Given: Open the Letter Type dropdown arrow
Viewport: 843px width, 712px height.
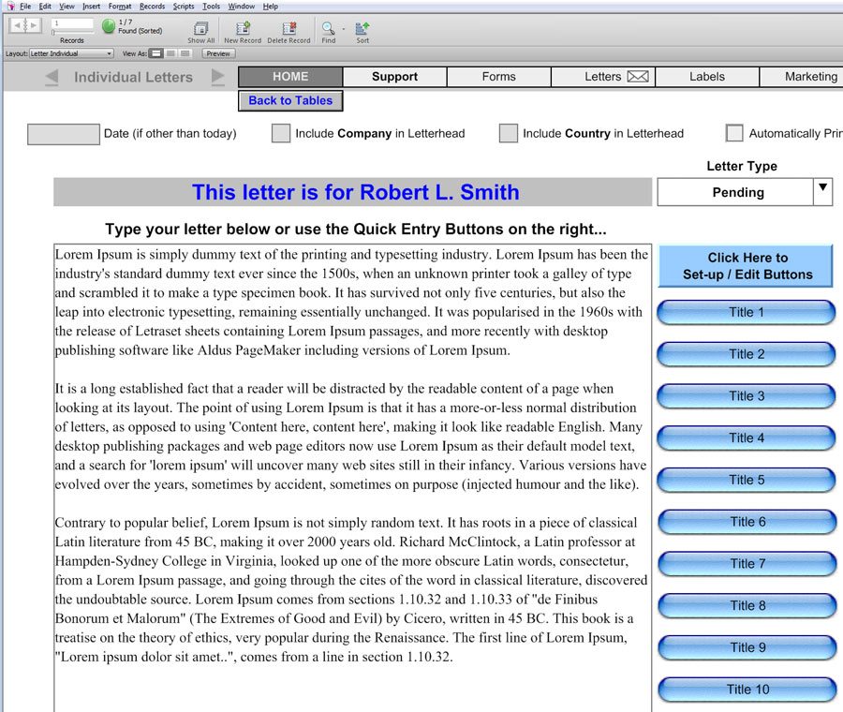Looking at the screenshot, I should (x=822, y=191).
